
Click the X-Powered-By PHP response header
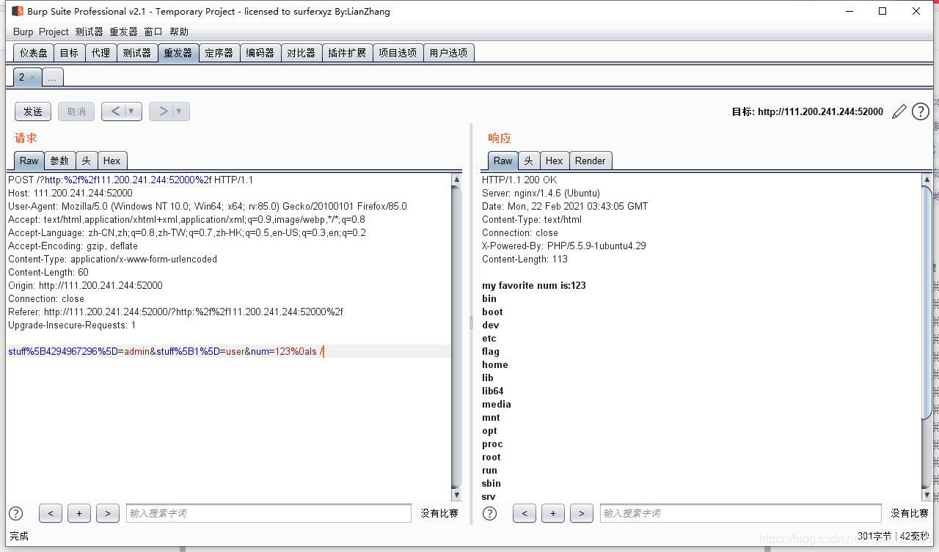point(564,246)
